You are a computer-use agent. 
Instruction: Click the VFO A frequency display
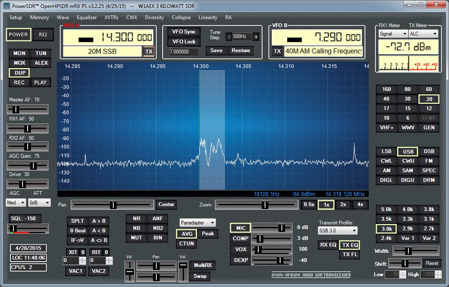click(x=108, y=38)
